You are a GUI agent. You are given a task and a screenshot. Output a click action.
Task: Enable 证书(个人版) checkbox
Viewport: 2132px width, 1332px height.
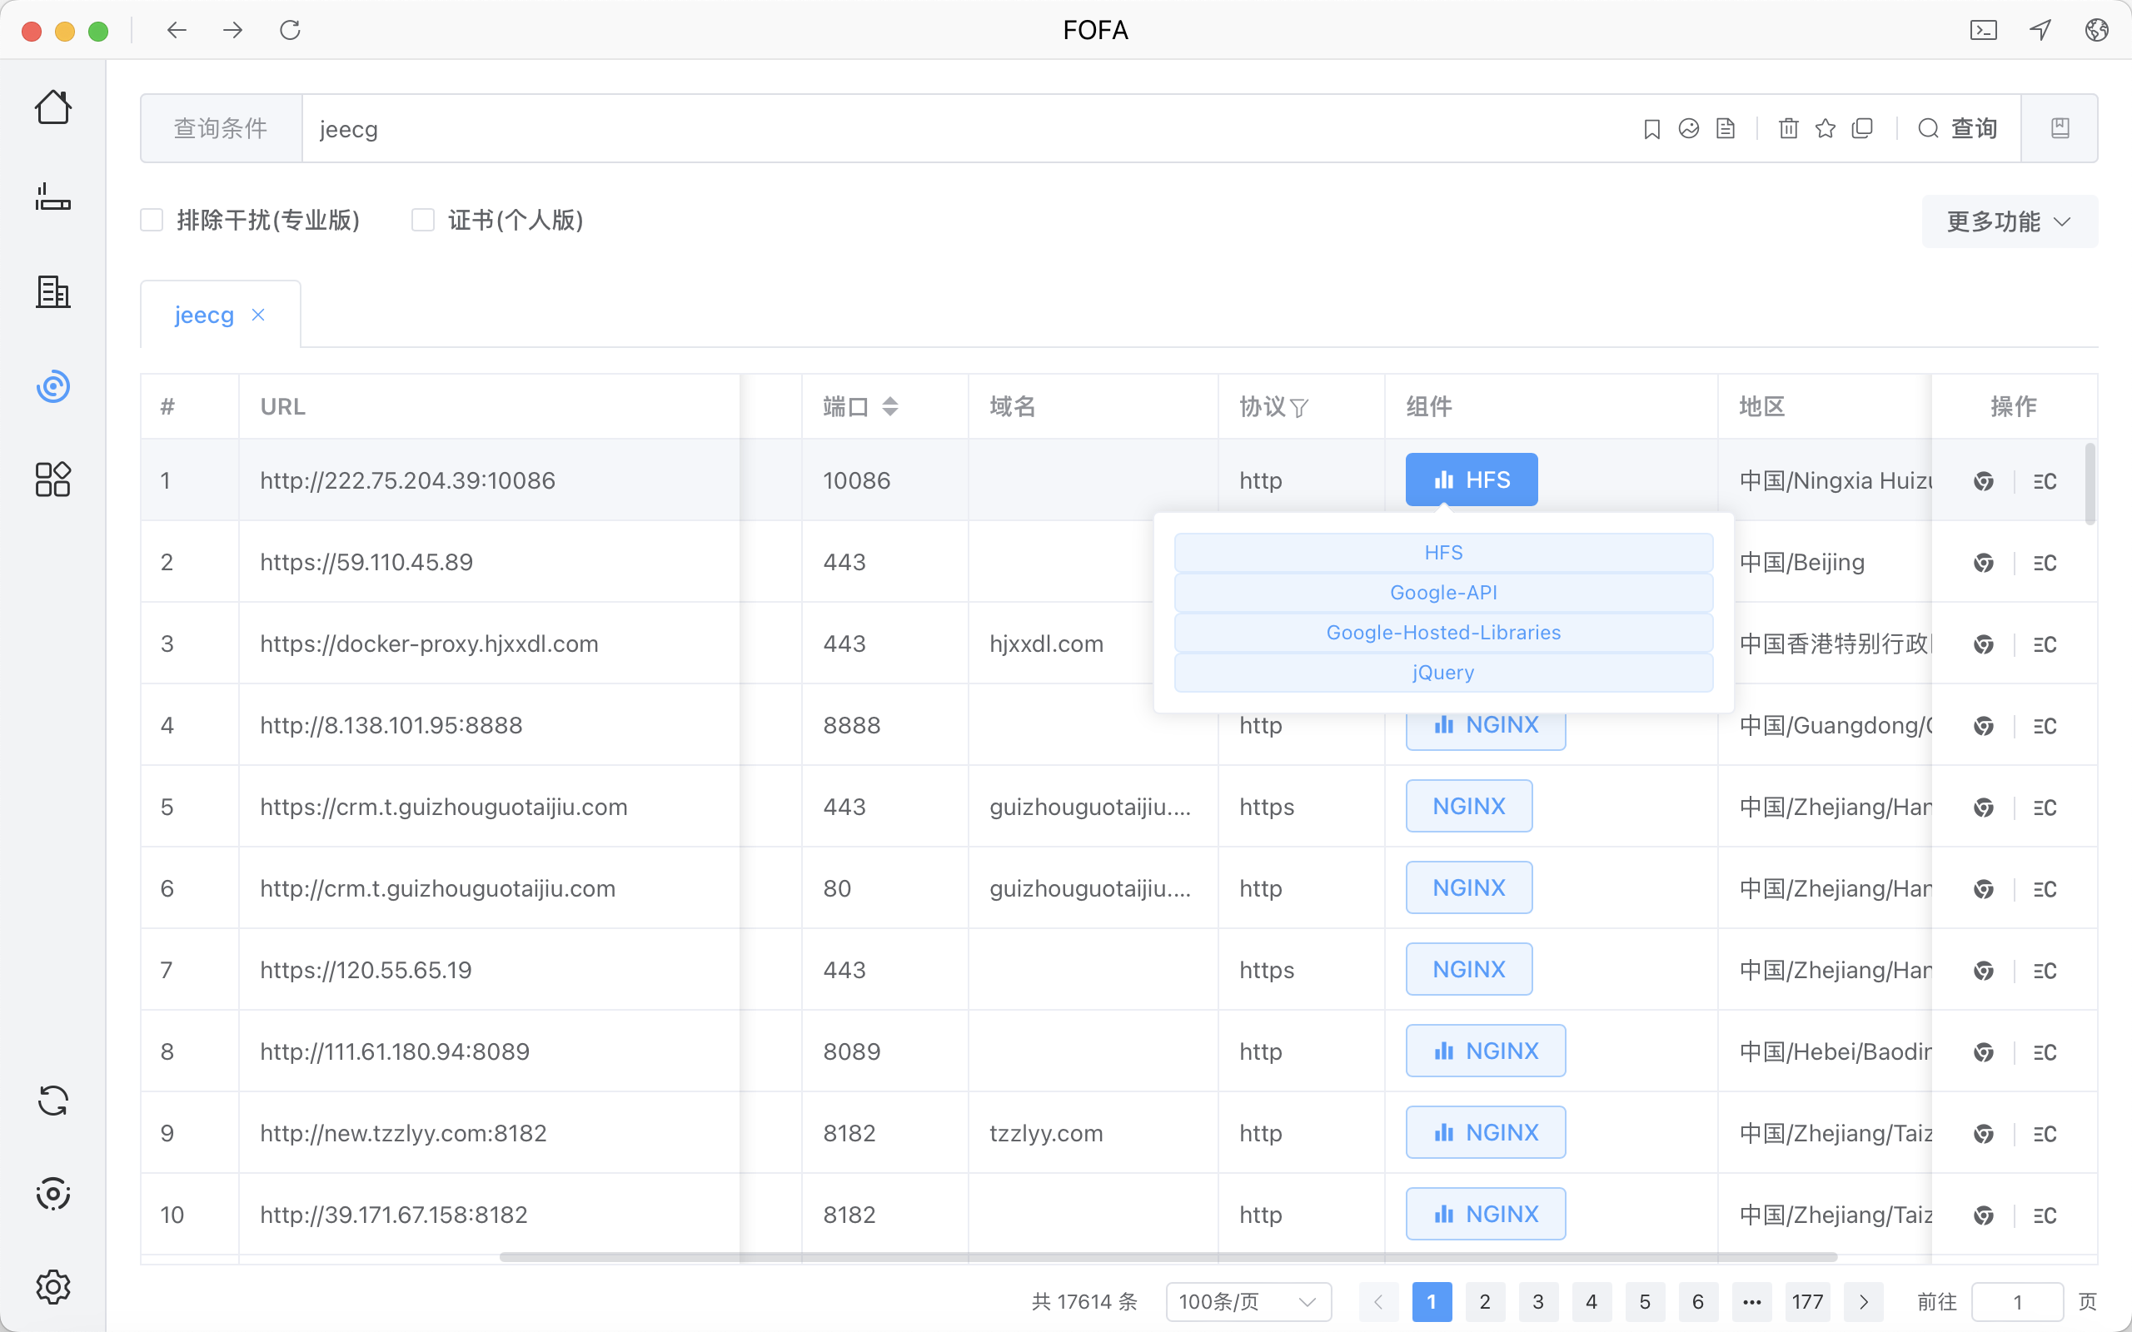[x=424, y=221]
